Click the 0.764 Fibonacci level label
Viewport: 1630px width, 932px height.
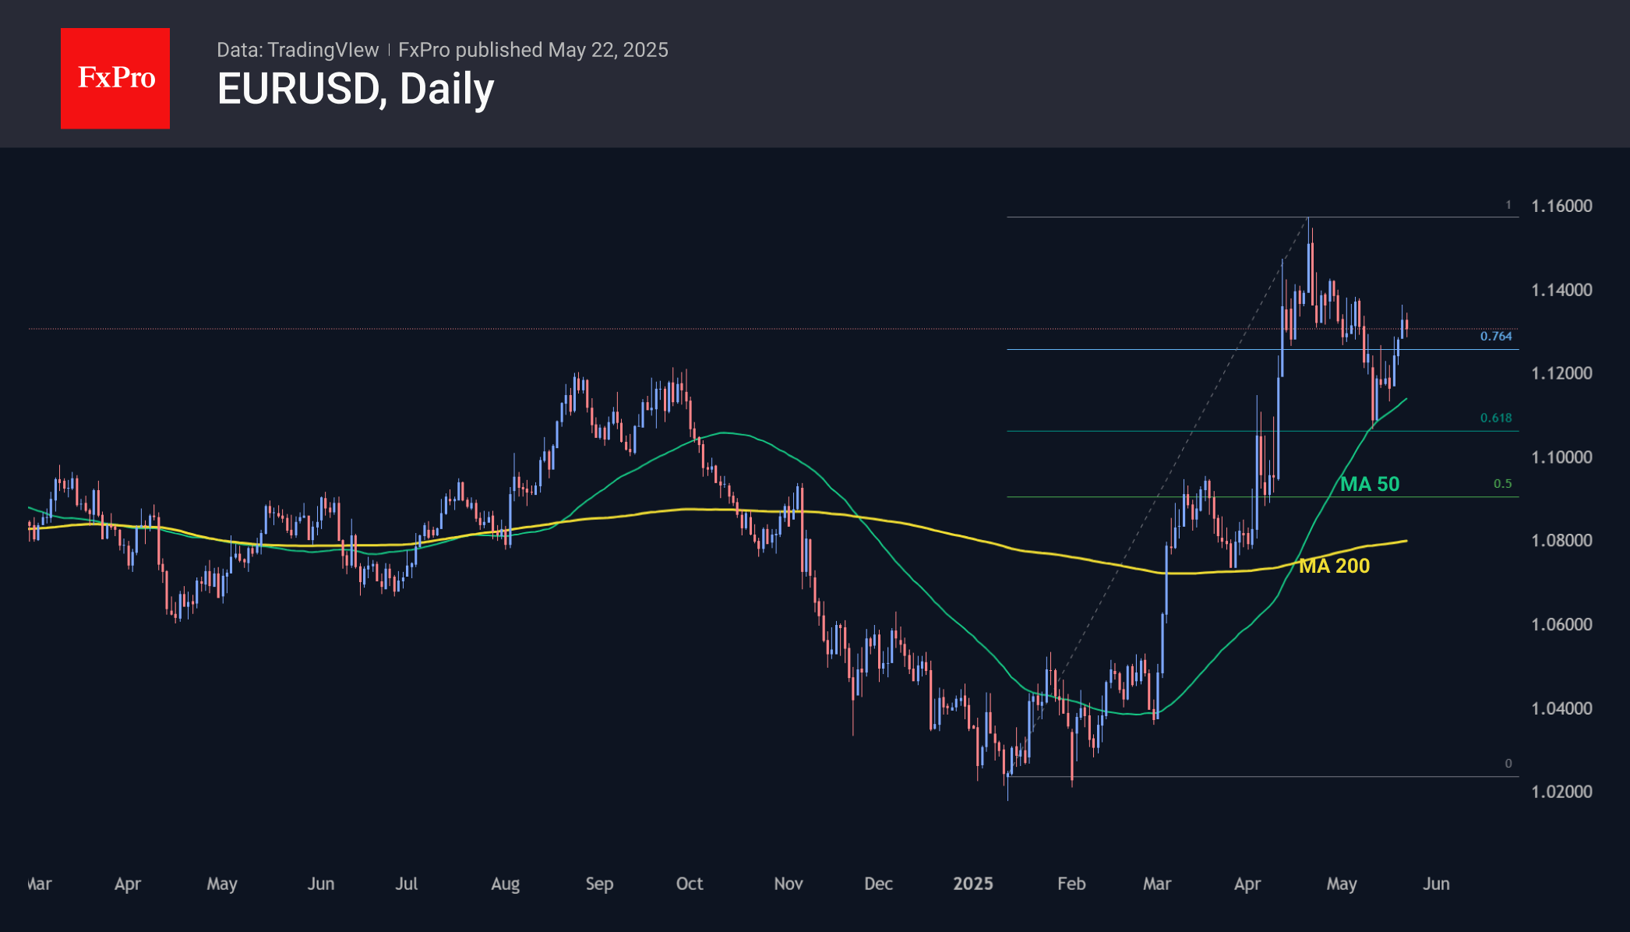(1495, 336)
